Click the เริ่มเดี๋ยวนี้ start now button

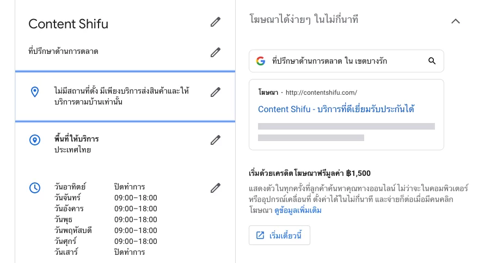click(279, 235)
